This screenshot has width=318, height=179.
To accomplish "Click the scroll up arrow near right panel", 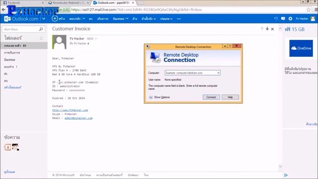I will [x=280, y=29].
